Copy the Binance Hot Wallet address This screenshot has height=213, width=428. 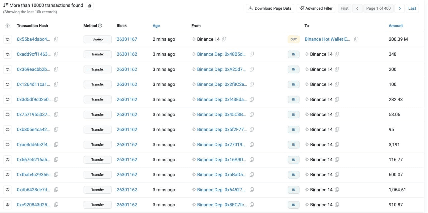[356, 39]
